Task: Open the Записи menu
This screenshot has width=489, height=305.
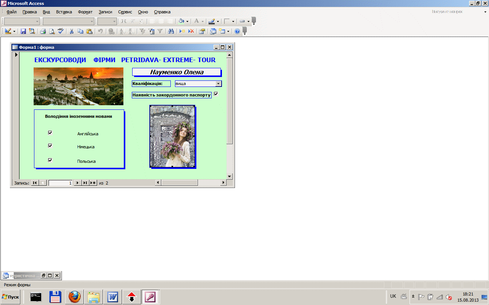Action: click(x=105, y=12)
